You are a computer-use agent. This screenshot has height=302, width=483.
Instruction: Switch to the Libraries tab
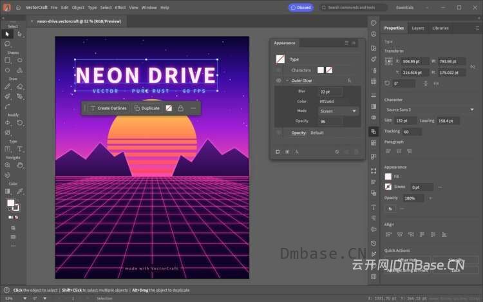pos(440,28)
